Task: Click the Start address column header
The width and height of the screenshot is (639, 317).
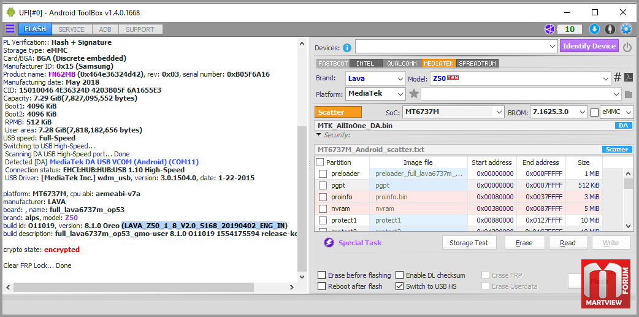Action: (x=492, y=162)
